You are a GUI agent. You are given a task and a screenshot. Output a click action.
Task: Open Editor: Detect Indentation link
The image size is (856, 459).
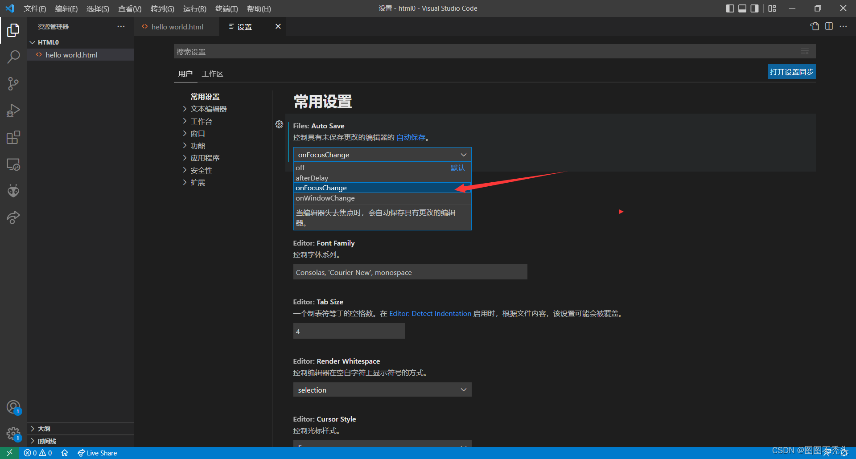pyautogui.click(x=430, y=314)
